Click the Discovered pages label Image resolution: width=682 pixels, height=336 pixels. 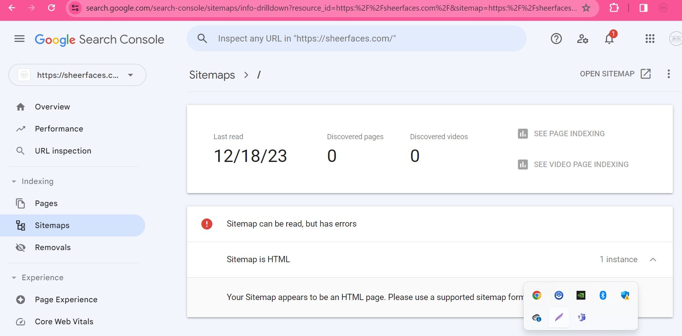355,137
